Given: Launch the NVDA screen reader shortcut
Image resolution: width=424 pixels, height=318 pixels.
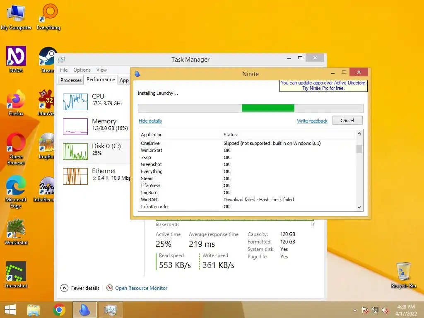Looking at the screenshot, I should pyautogui.click(x=16, y=60).
